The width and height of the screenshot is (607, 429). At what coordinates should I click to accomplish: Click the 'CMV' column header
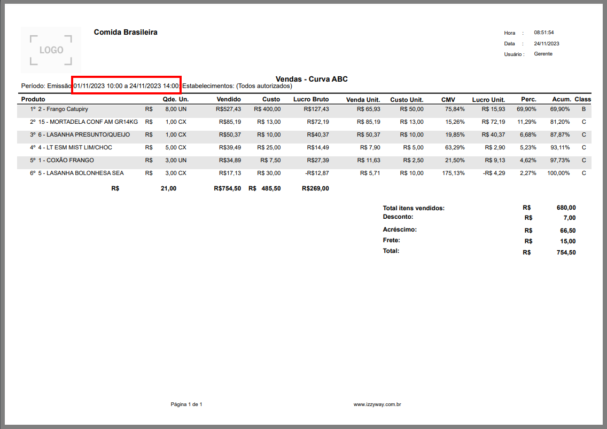(448, 100)
